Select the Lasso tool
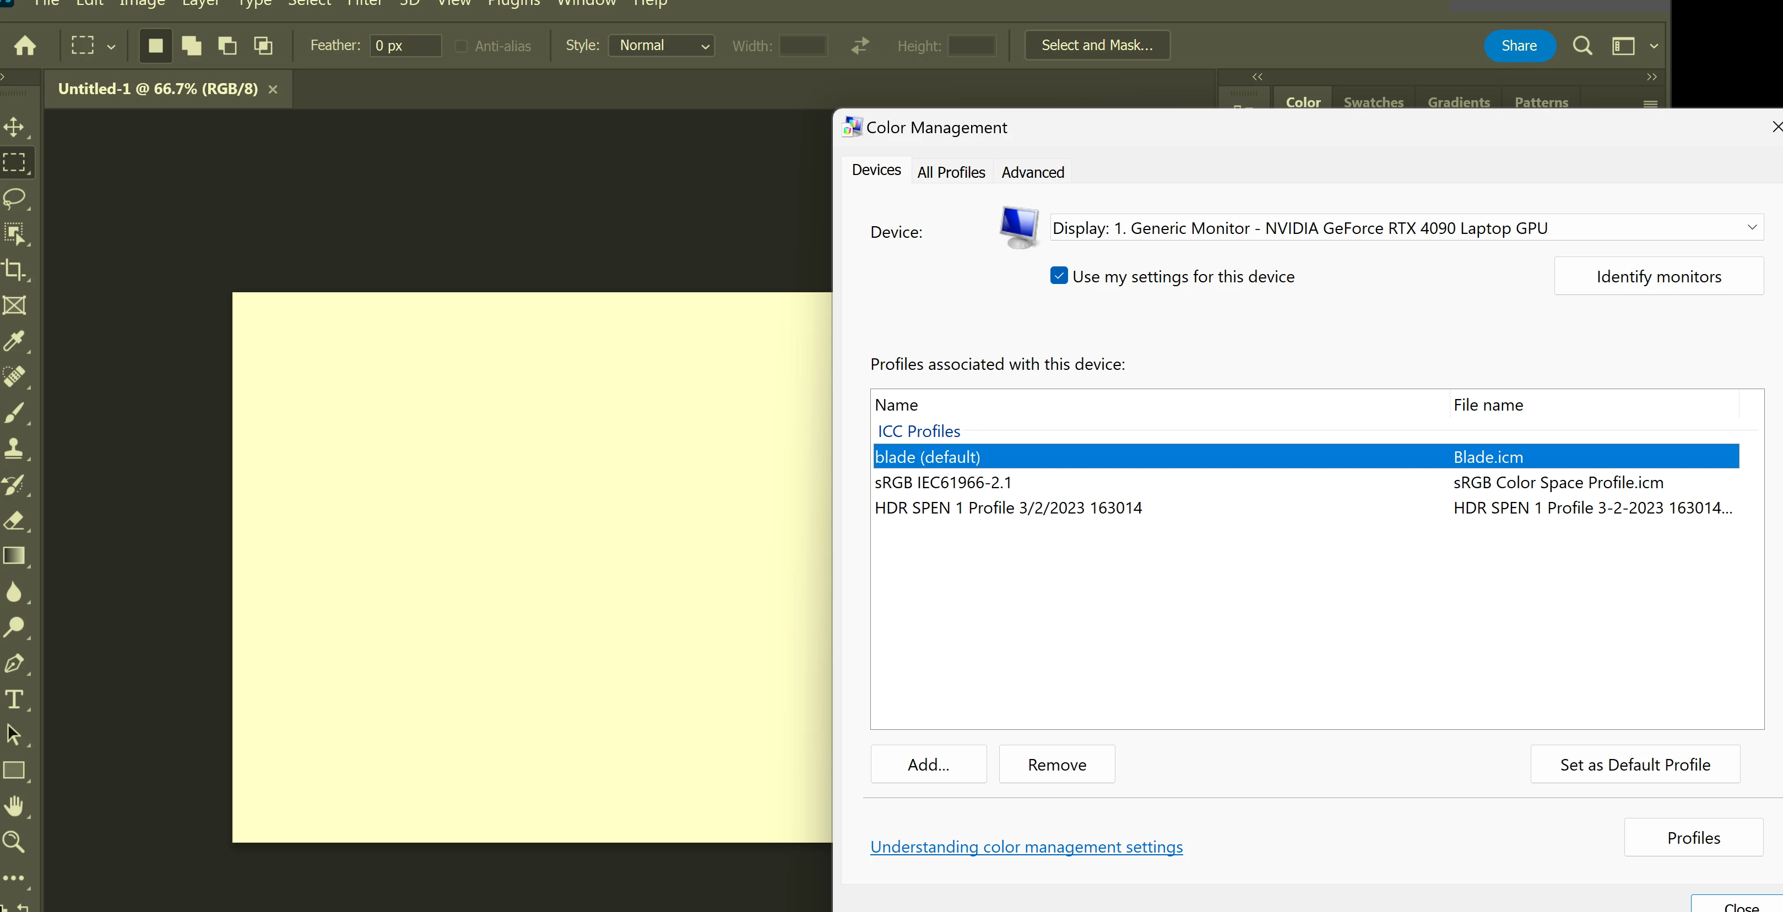 tap(14, 199)
